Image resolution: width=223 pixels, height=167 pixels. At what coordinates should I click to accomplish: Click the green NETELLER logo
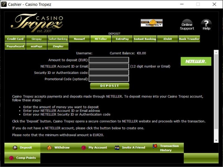point(196,61)
